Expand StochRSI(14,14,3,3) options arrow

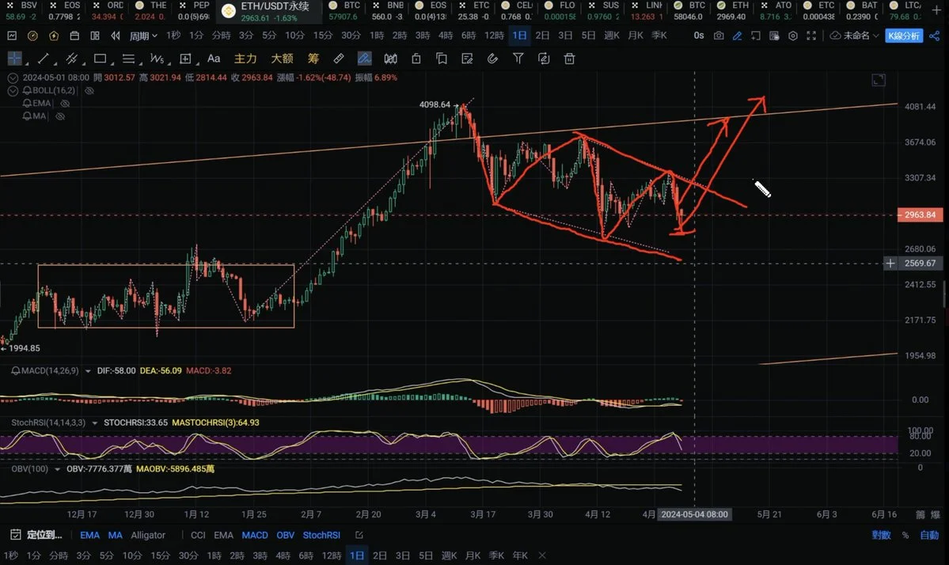click(94, 423)
